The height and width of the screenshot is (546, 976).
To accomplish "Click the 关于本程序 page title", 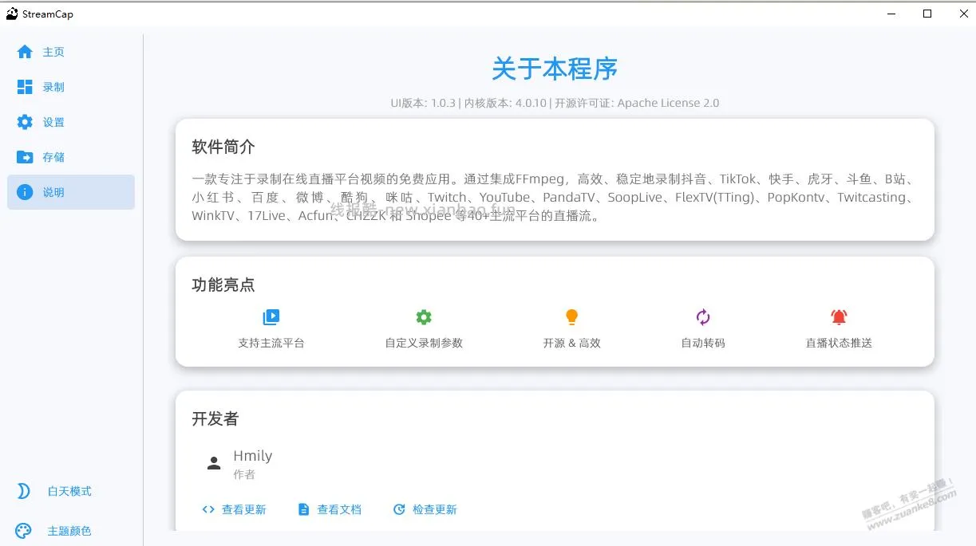I will tap(555, 69).
